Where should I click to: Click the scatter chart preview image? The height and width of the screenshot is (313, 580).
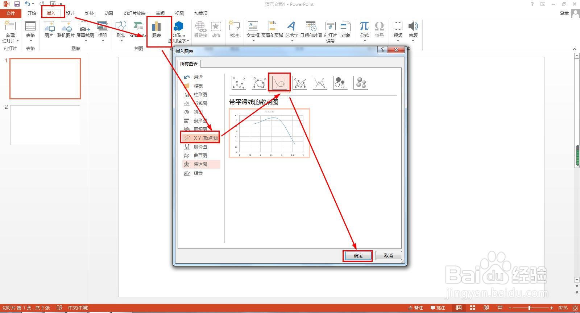pos(269,133)
